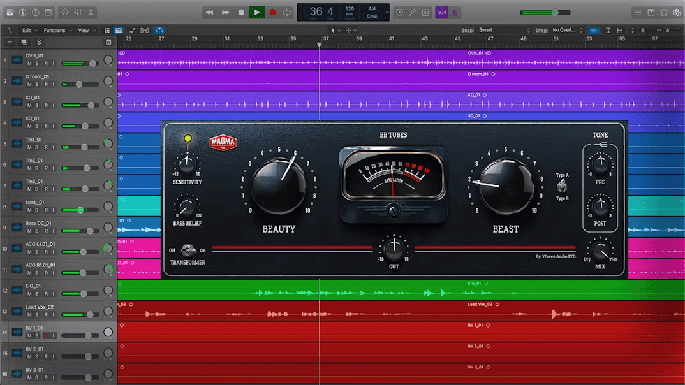Viewport: 685px width, 385px height.
Task: Click Fast Forward in the transport
Action: click(x=225, y=13)
